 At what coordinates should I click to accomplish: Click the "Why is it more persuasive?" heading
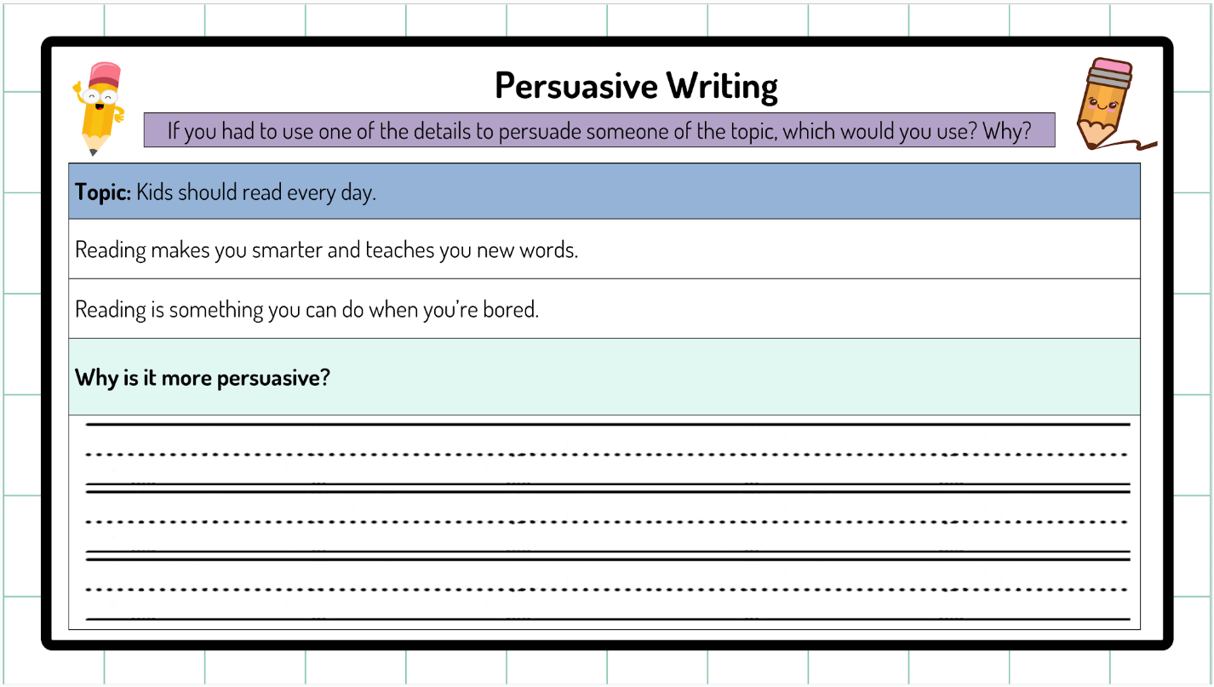(203, 377)
